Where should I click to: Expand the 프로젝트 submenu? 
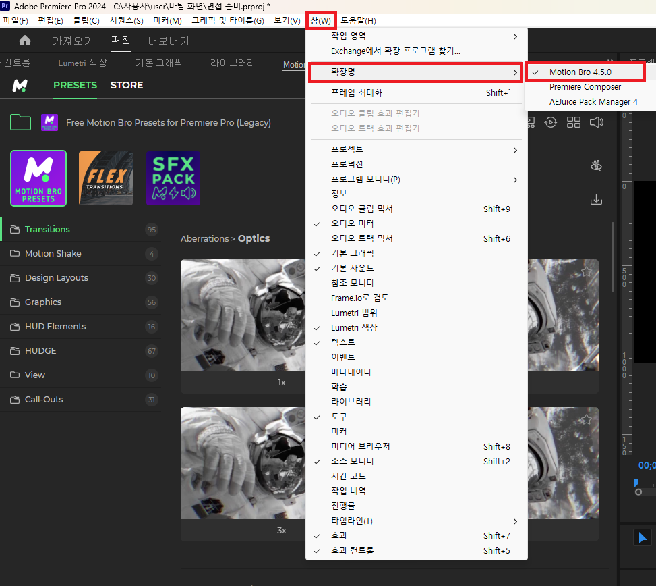416,149
